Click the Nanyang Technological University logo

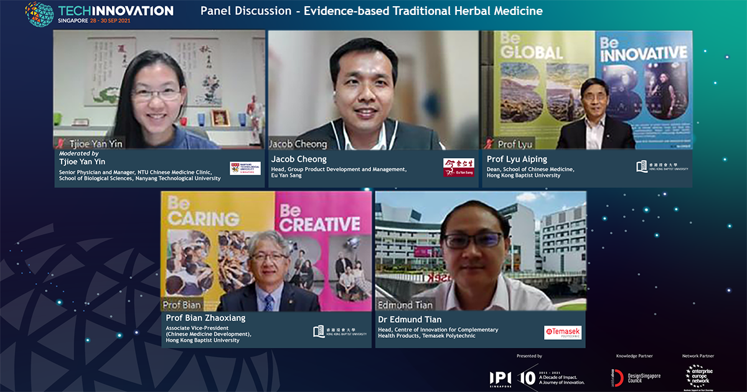click(x=245, y=168)
